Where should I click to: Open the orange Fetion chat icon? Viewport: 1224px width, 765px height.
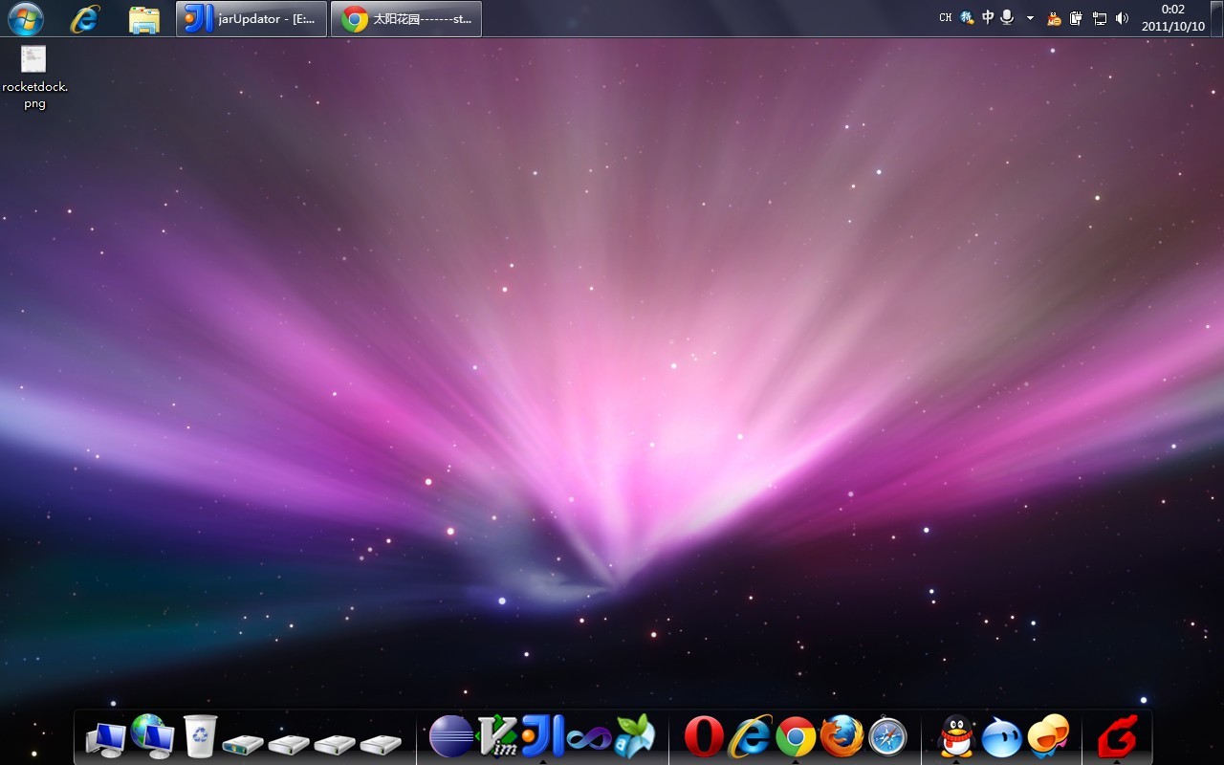click(x=1048, y=735)
